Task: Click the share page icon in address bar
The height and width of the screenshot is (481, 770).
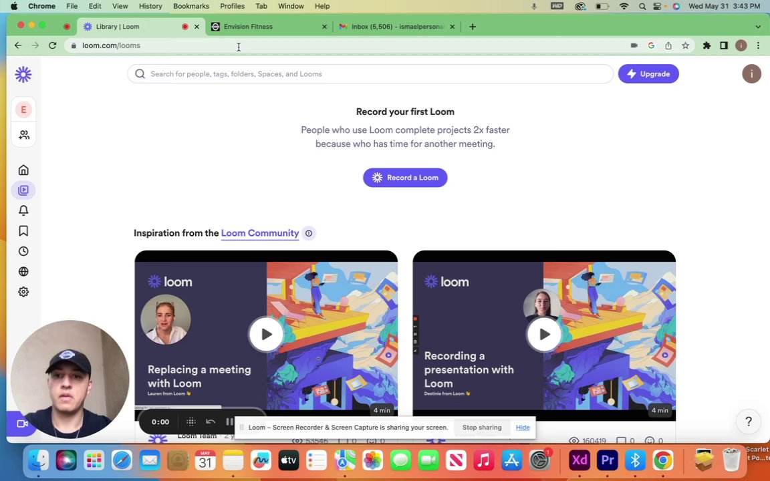Action: click(x=668, y=45)
